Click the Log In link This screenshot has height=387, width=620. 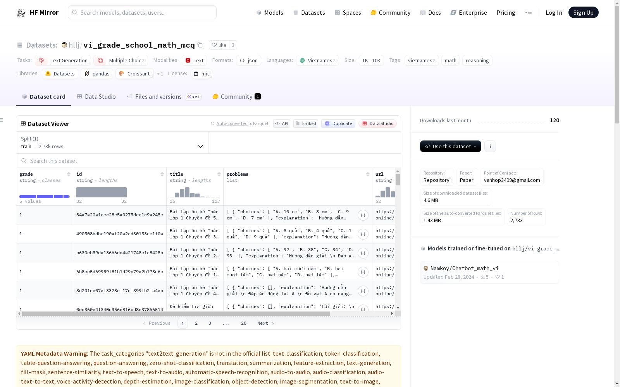coord(554,13)
